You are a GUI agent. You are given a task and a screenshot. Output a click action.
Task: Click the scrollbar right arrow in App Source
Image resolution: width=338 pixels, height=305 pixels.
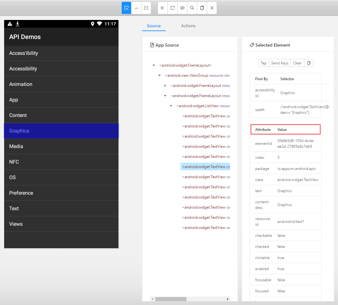point(228,299)
